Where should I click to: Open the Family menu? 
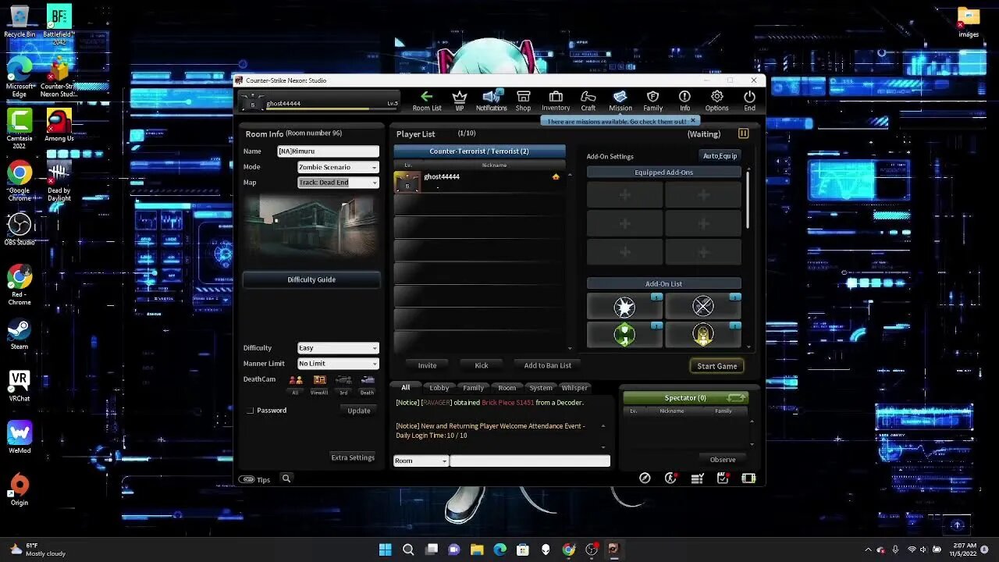tap(653, 101)
